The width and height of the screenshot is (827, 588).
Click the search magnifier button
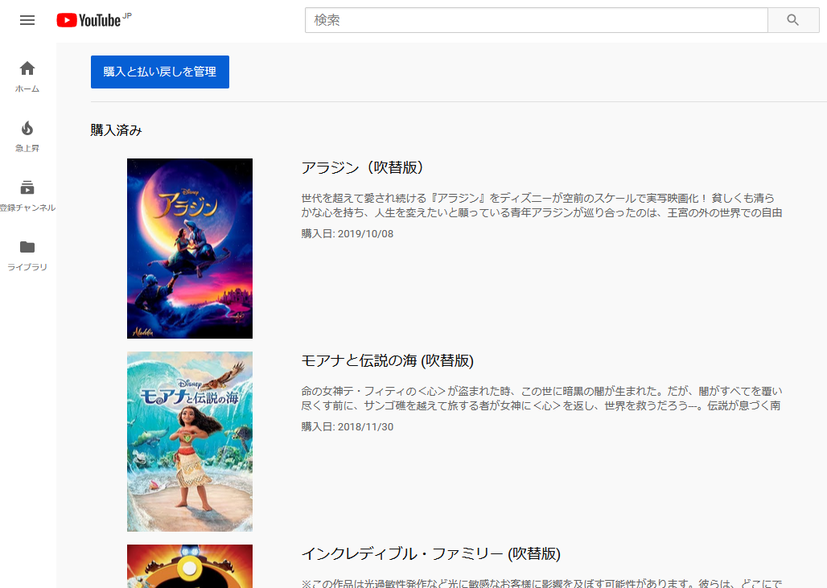tap(792, 20)
